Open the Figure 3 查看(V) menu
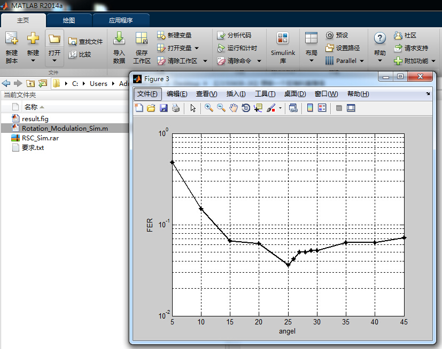442x349 pixels. [x=207, y=94]
